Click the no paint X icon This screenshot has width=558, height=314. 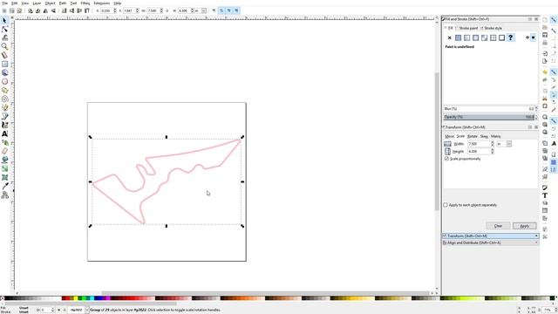[450, 38]
